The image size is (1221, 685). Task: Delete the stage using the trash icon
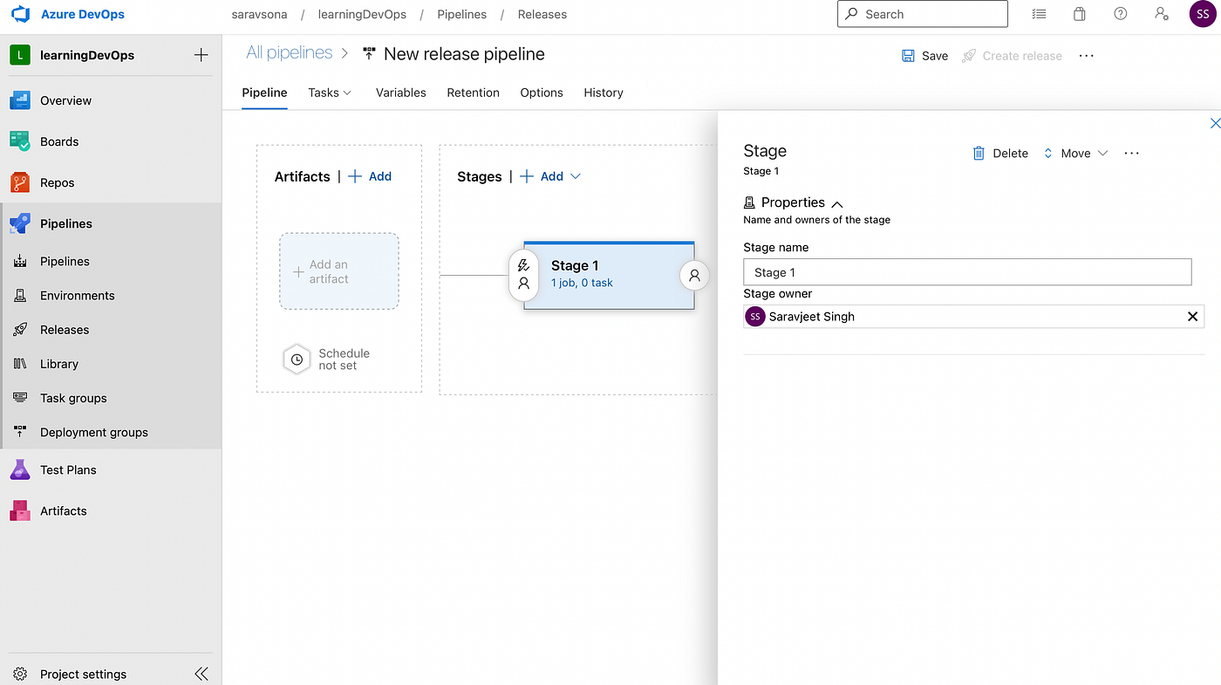(978, 153)
